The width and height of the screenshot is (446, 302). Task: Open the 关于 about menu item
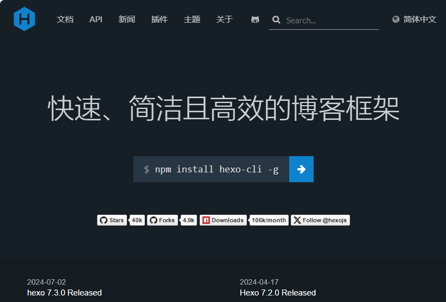225,20
